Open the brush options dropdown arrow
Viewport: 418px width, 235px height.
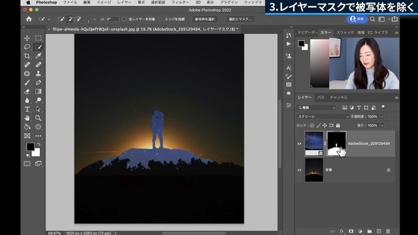pyautogui.click(x=94, y=19)
